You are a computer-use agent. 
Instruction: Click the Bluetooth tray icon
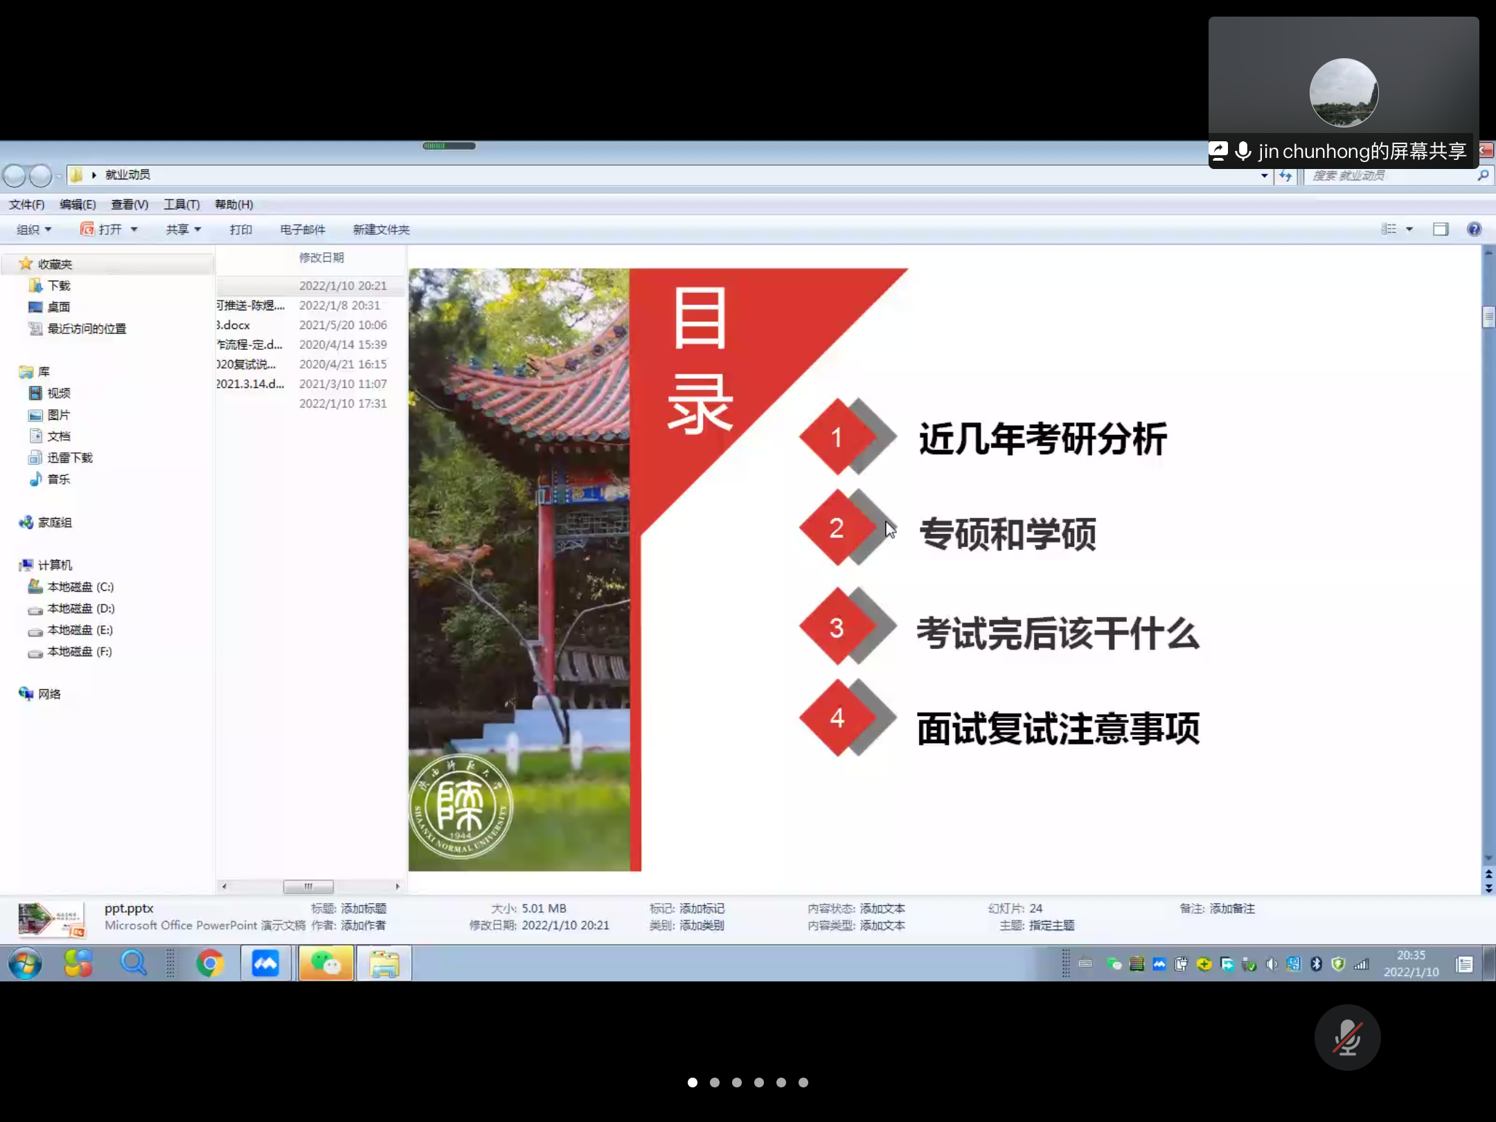[x=1316, y=964]
